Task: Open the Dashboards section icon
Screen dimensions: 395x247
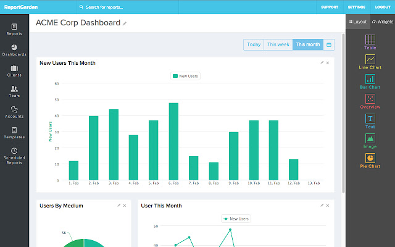Action: click(14, 48)
